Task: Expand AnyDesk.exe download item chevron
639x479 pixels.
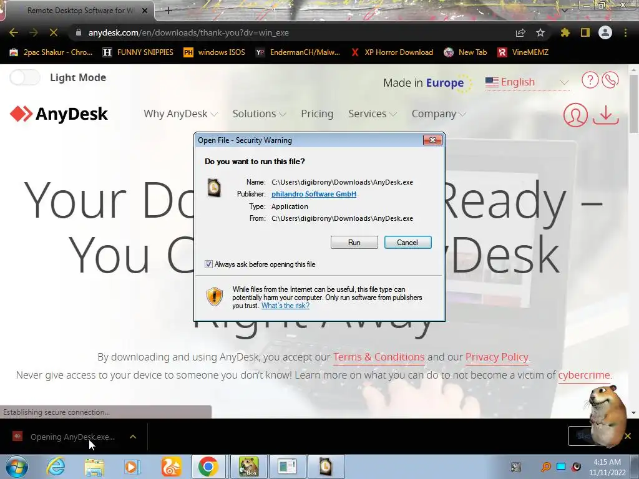Action: (133, 437)
